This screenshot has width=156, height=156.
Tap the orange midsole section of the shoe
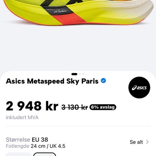coord(68,19)
